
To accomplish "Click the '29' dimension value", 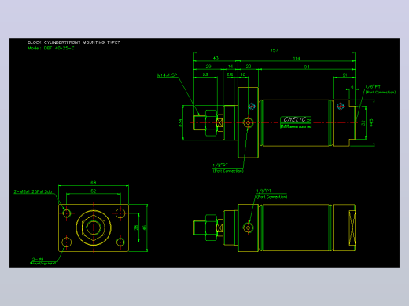I will coord(208,67).
